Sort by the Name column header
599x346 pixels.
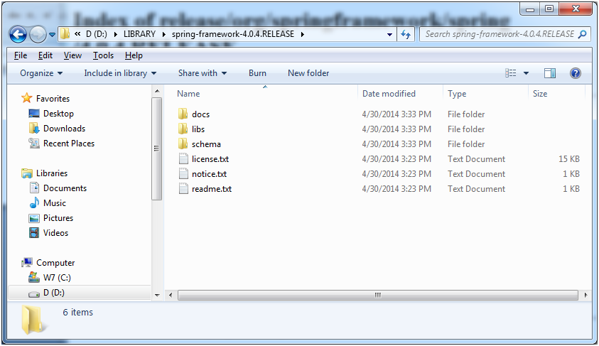[x=188, y=94]
